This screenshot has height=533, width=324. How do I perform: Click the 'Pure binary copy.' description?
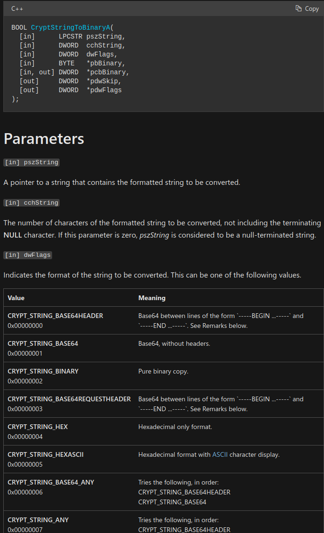click(163, 371)
